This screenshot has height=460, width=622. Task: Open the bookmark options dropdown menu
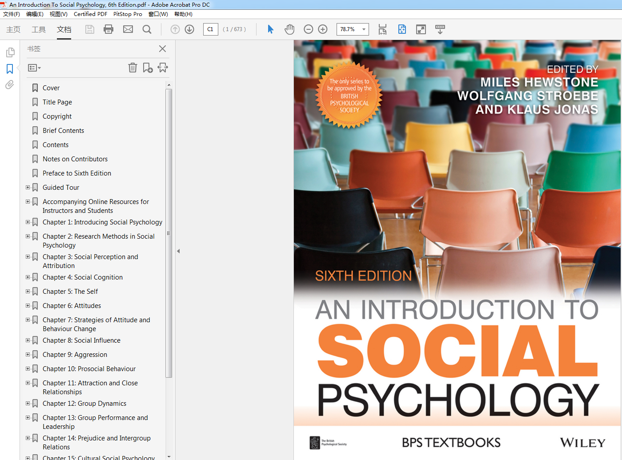[34, 68]
